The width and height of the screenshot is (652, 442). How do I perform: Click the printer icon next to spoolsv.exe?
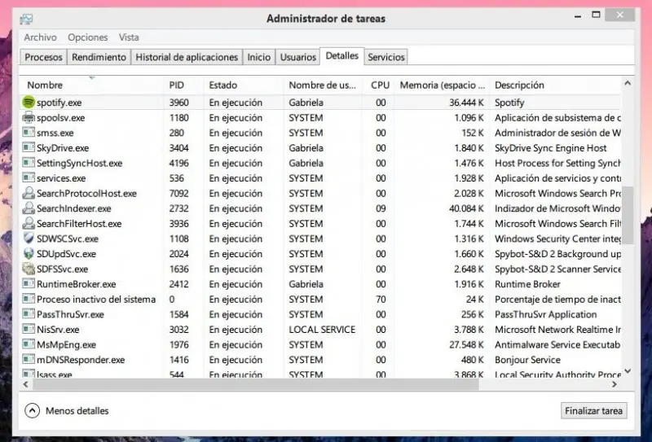coord(29,117)
